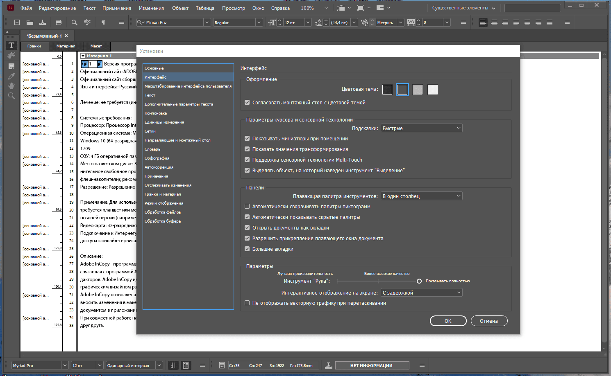Select Основные in preferences list
The image size is (611, 376).
click(188, 68)
